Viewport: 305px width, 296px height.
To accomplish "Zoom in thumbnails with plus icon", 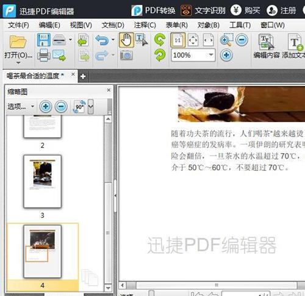I will [x=46, y=106].
